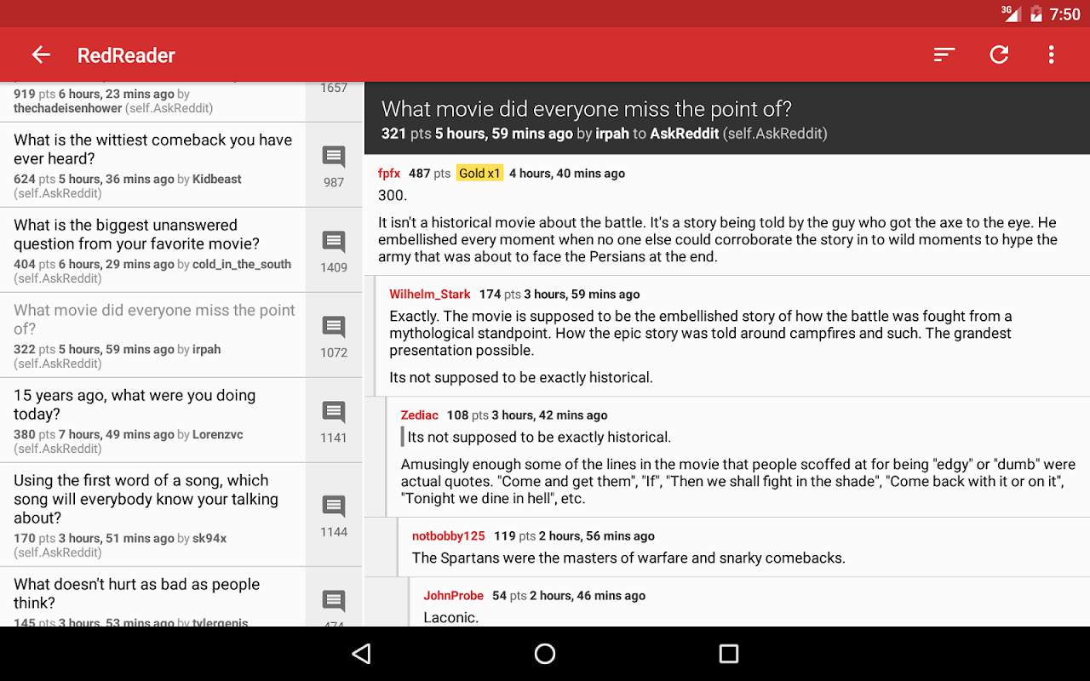The height and width of the screenshot is (681, 1090).
Task: Select Zediac's 'Amusingly enough' paragraph
Action: coord(738,481)
